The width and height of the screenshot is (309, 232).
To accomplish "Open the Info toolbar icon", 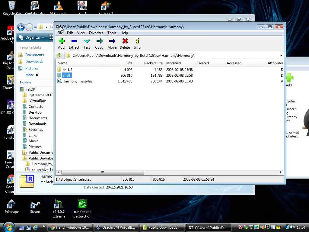I will pos(137,43).
